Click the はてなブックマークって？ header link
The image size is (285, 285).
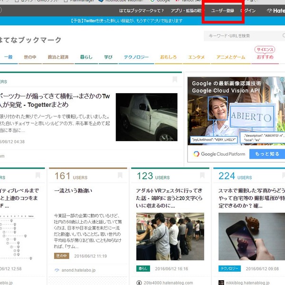pyautogui.click(x=142, y=11)
